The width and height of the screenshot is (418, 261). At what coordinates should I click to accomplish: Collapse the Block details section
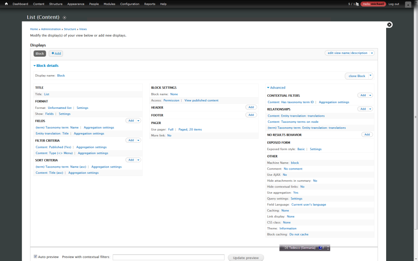(46, 66)
